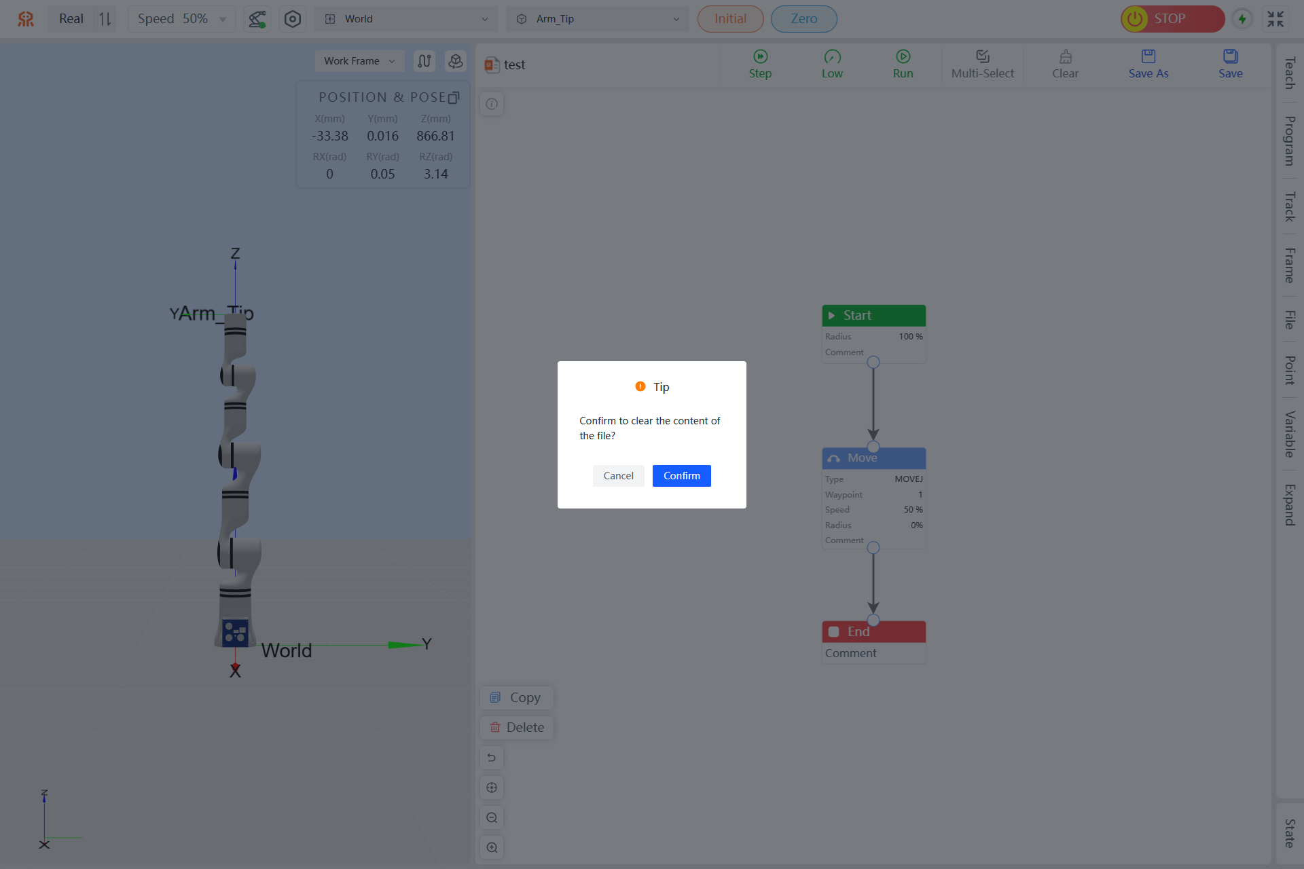Open the Frame side tab

point(1289,265)
